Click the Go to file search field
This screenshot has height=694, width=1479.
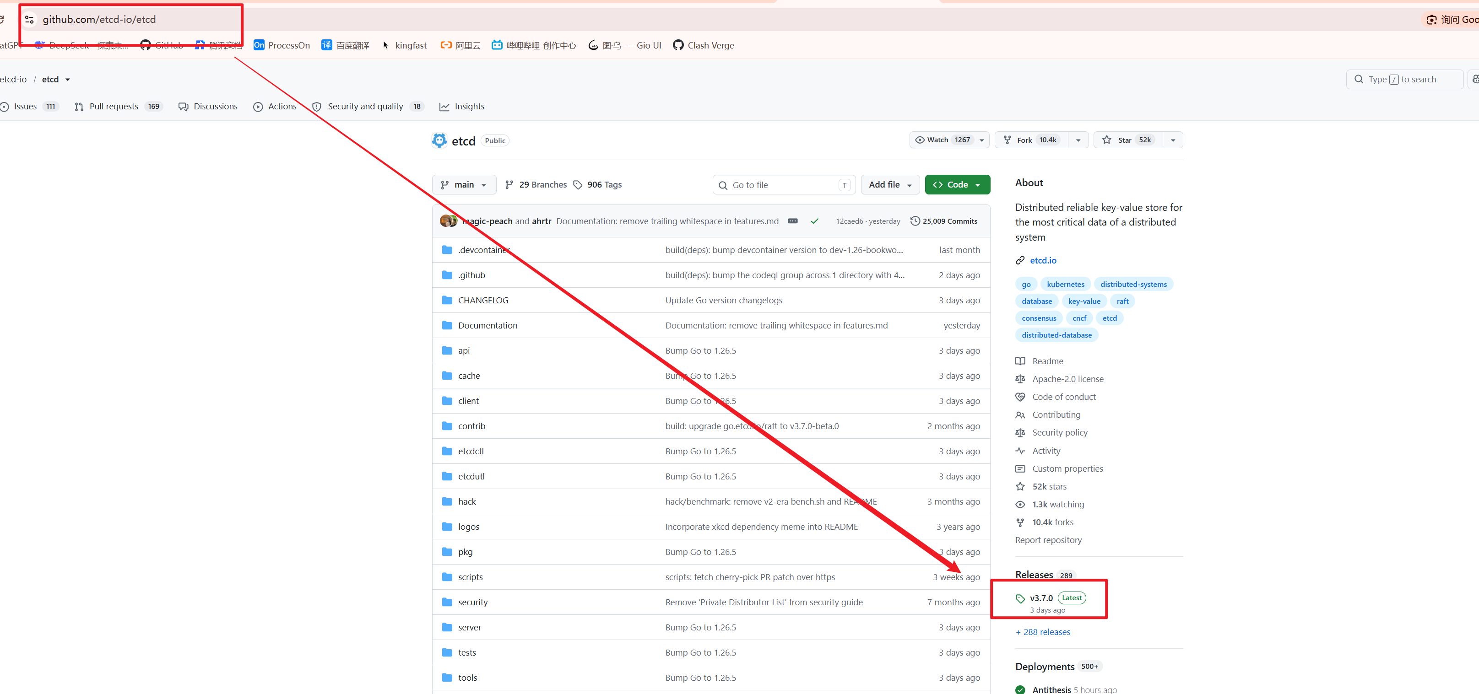point(784,185)
